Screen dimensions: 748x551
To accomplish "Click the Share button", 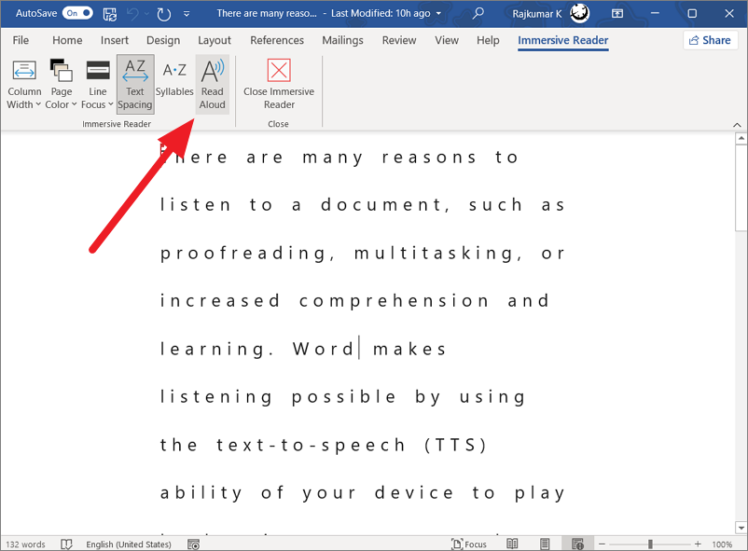I will tap(711, 40).
